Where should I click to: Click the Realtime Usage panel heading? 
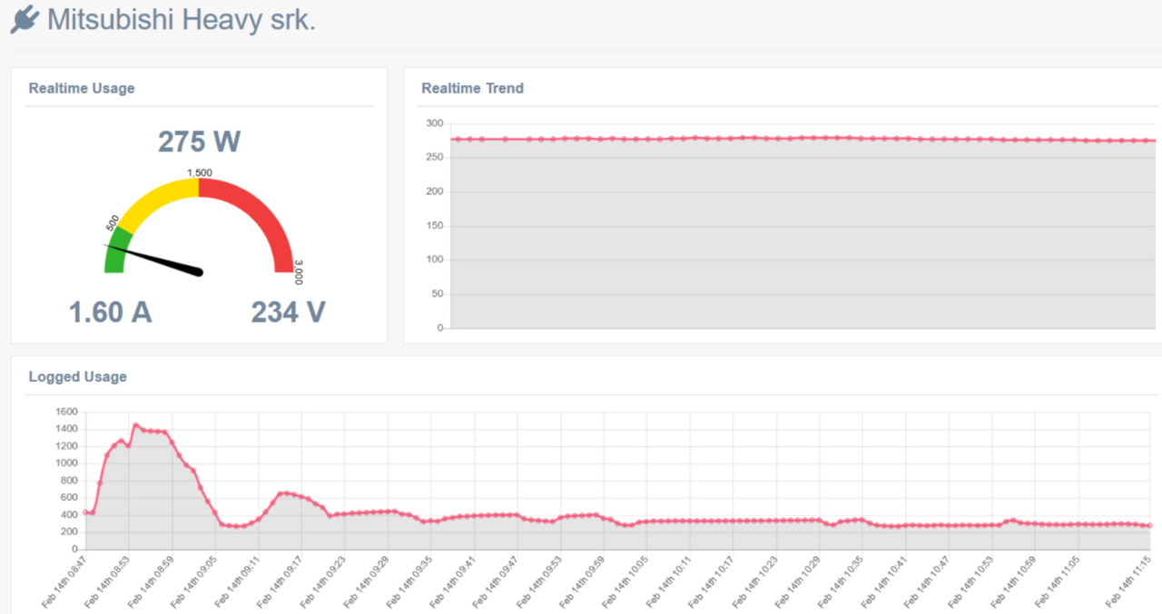pos(82,88)
